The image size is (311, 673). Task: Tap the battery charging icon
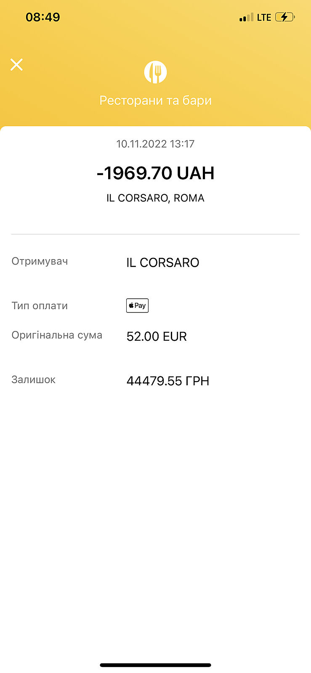(x=285, y=17)
